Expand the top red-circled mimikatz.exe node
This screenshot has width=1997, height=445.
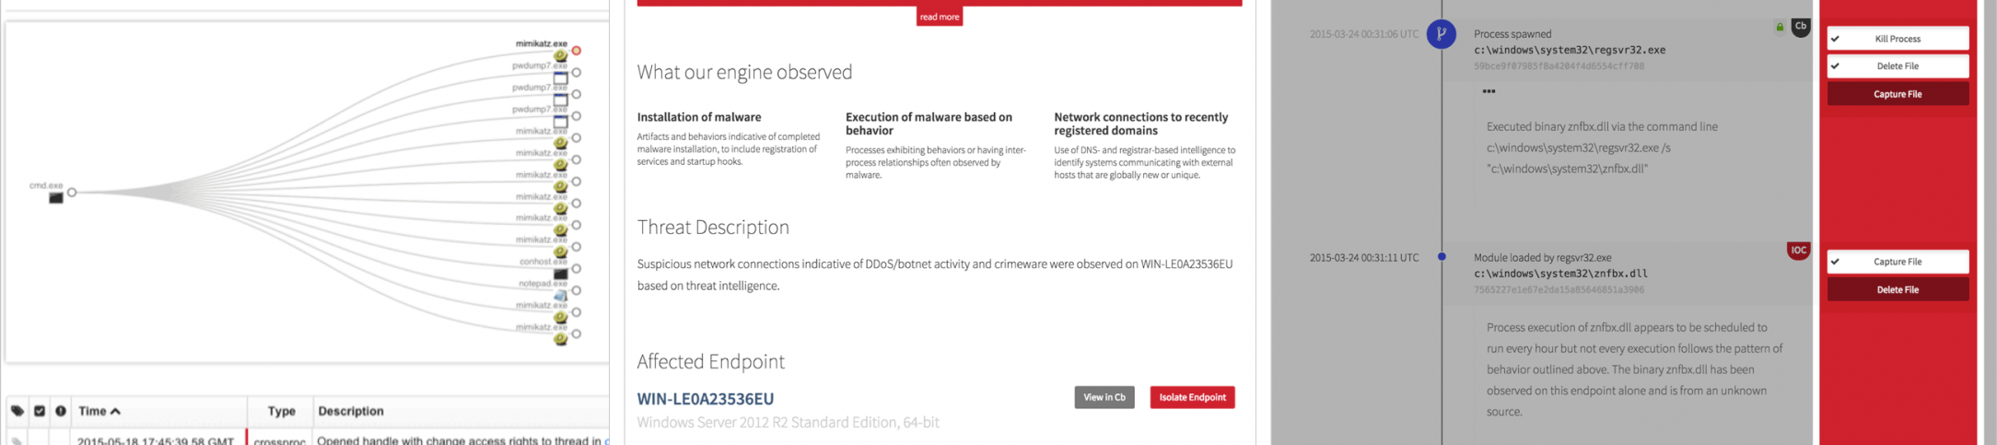tap(577, 51)
